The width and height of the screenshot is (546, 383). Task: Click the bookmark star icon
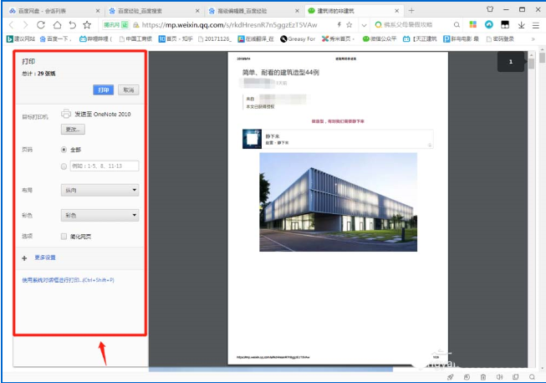point(89,25)
